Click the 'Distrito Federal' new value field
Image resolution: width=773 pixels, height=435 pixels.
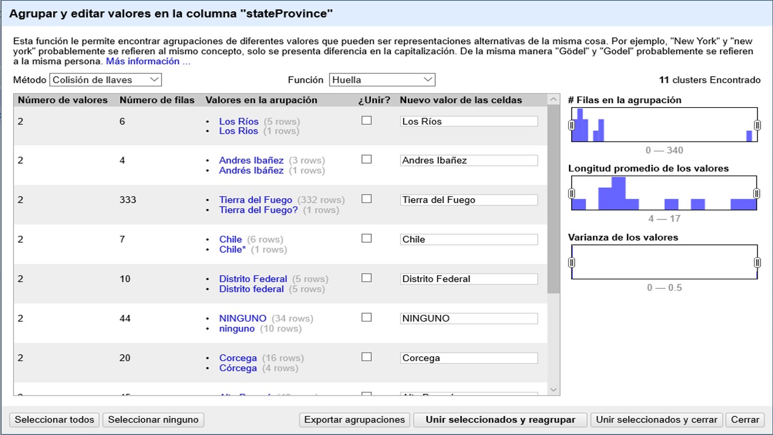468,279
